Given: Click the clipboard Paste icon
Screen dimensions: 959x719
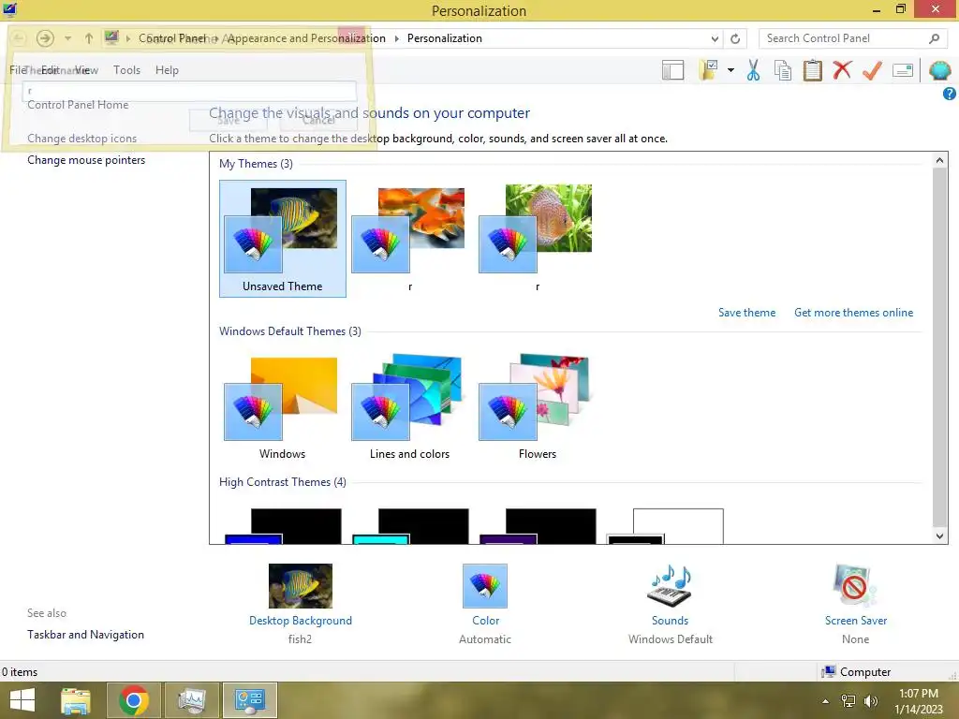Looking at the screenshot, I should [812, 70].
